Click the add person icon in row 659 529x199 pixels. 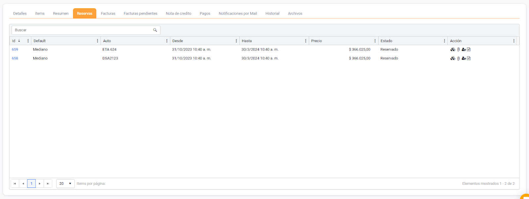(x=464, y=50)
